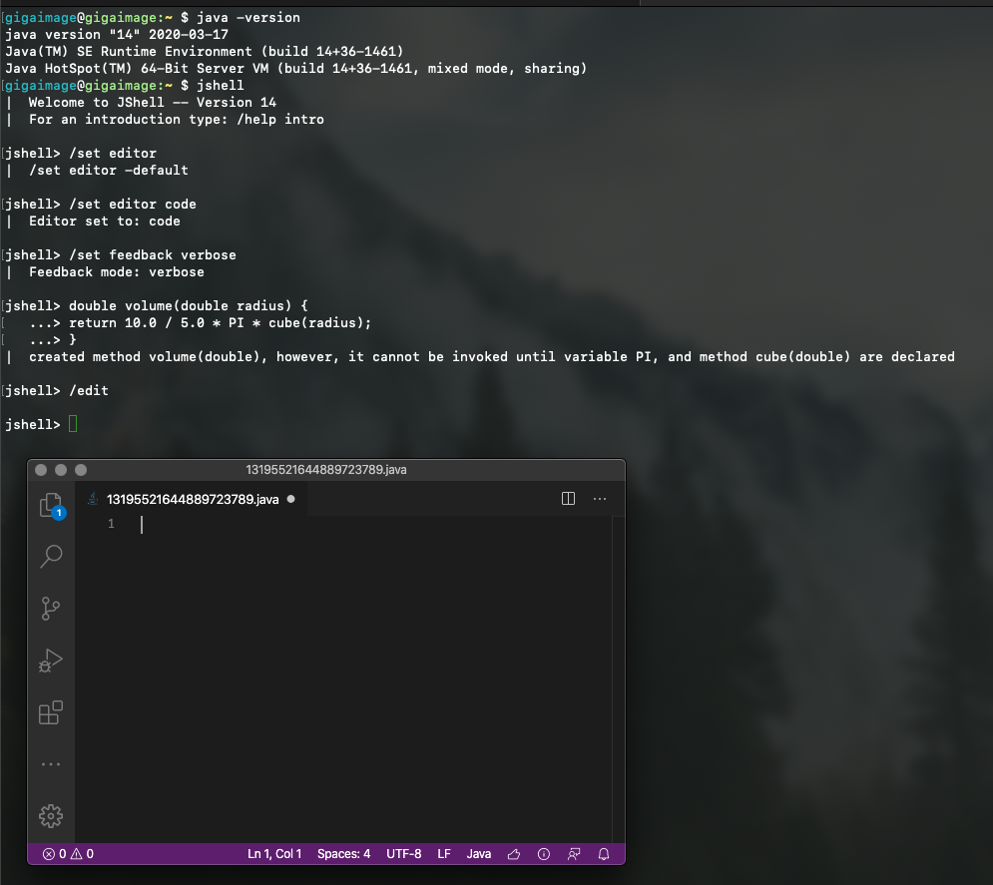Open the Extensions view

coord(51,712)
